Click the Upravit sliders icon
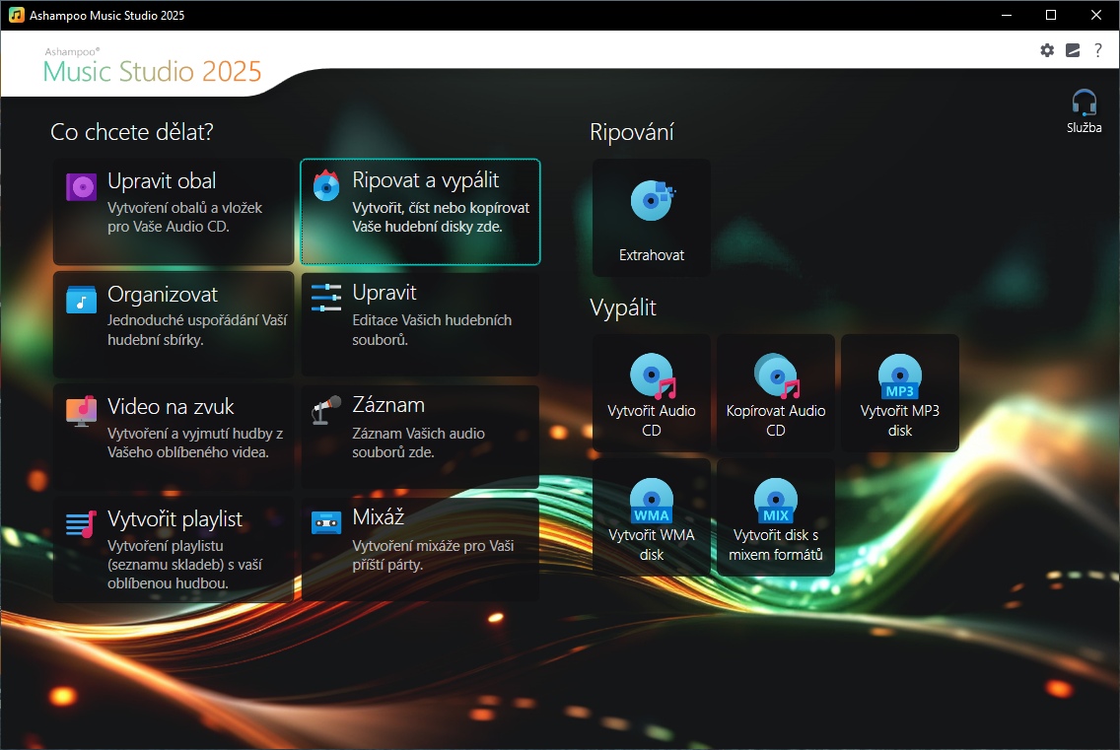Viewport: 1120px width, 750px height. [x=326, y=298]
